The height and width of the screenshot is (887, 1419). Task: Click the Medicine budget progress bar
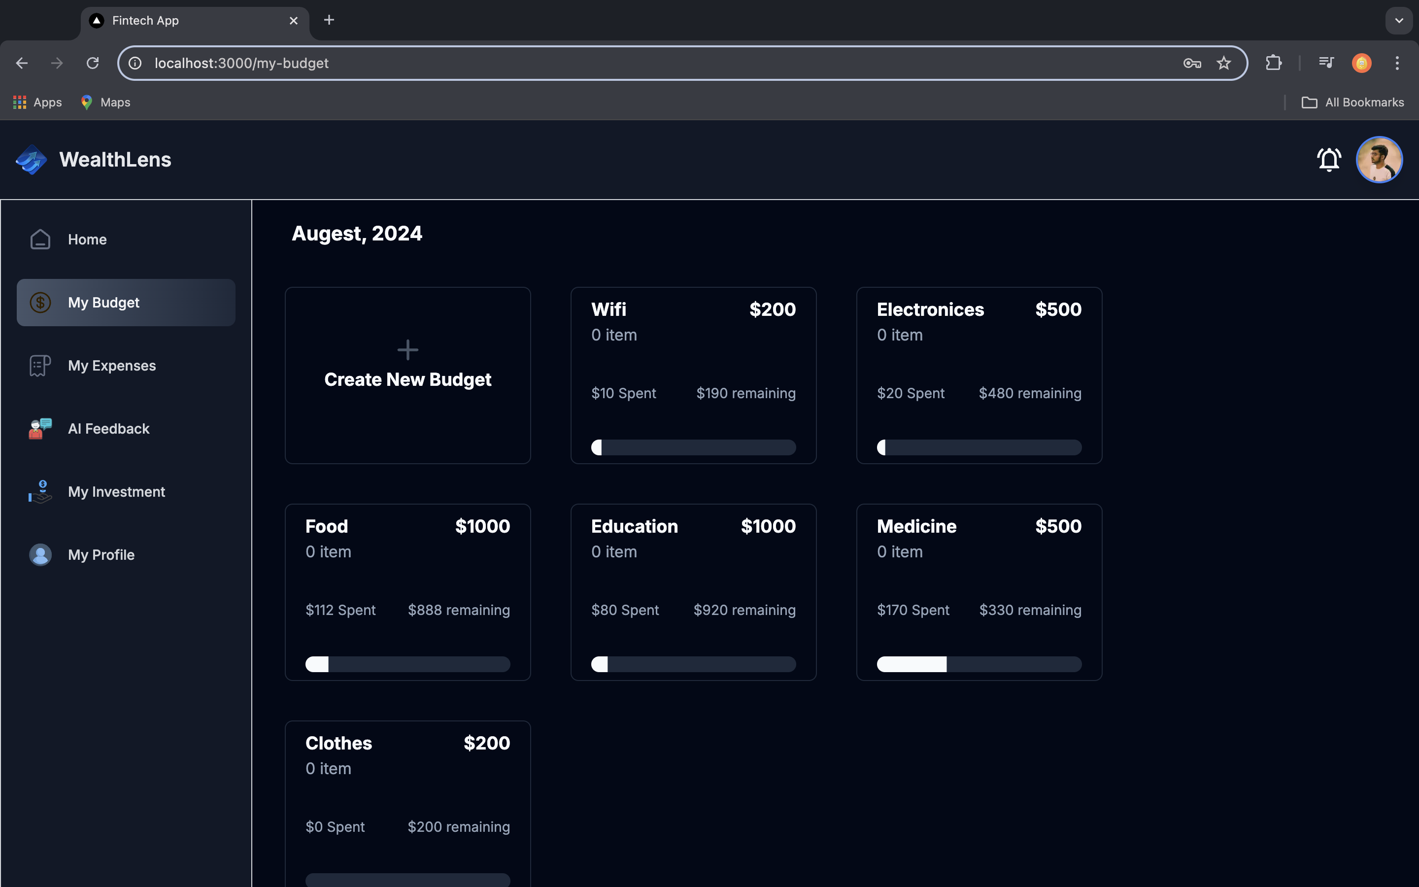point(979,664)
